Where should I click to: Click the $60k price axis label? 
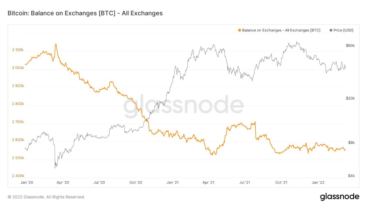click(x=350, y=46)
